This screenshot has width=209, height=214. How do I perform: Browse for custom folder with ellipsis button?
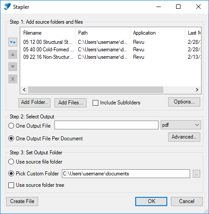[x=196, y=174]
